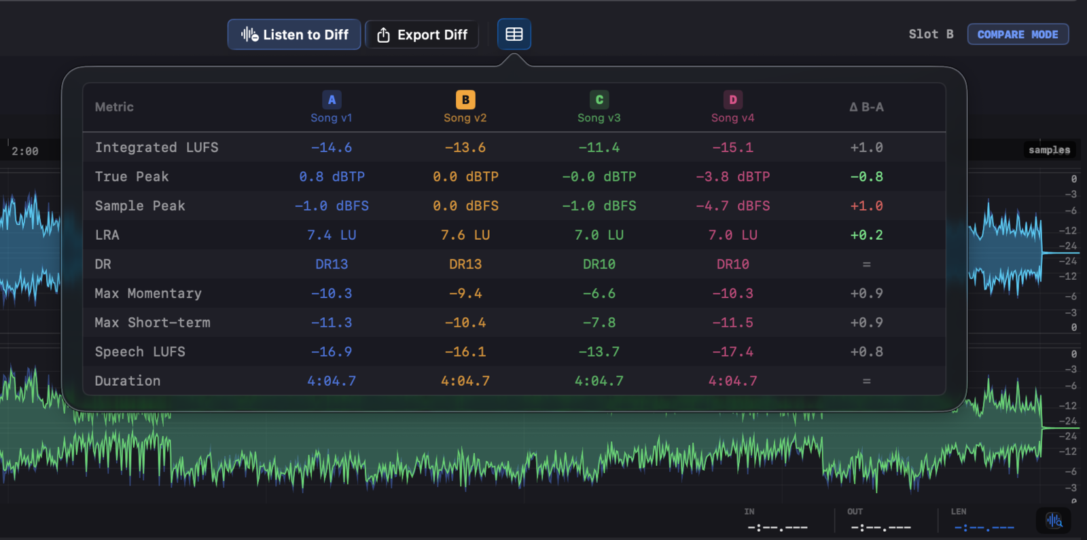Select the Integrated LUFS row label

(156, 147)
